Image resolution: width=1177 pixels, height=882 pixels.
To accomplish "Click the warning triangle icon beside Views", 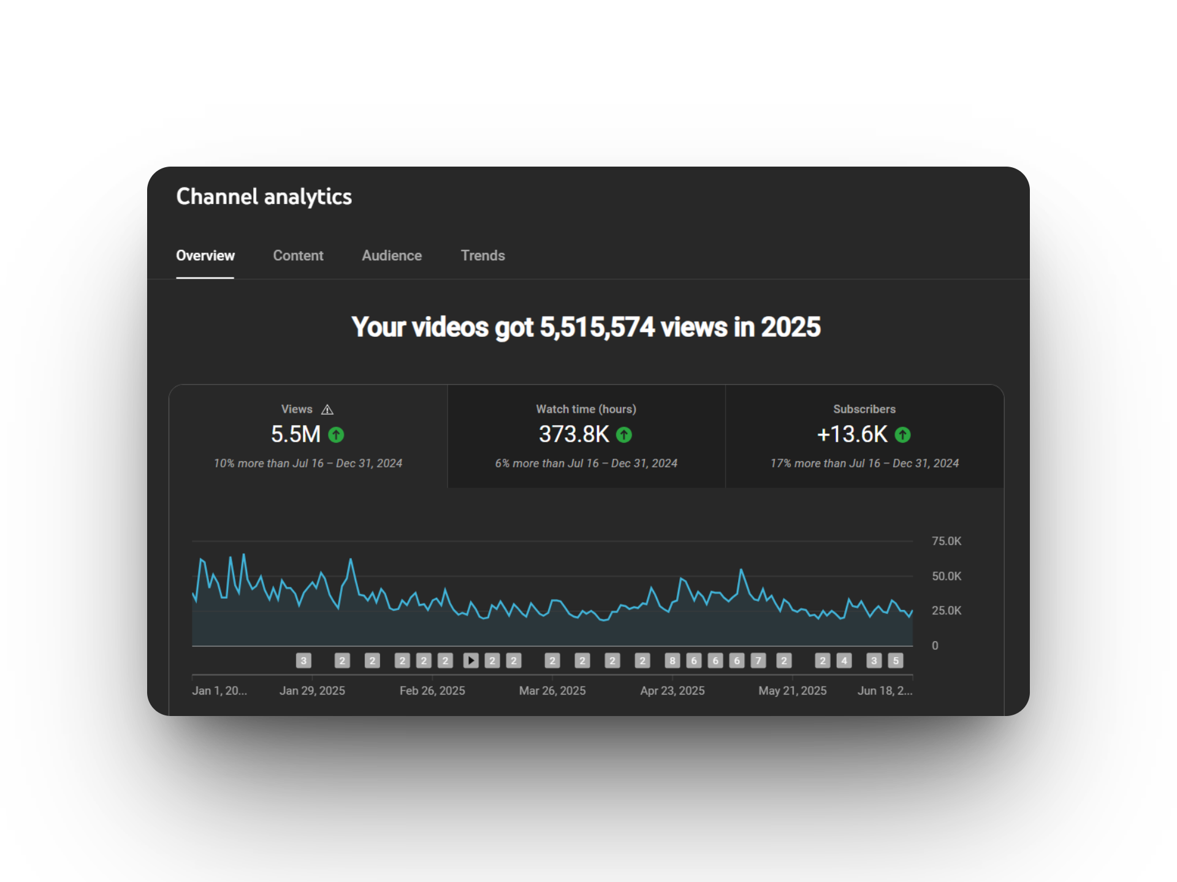I will (327, 410).
